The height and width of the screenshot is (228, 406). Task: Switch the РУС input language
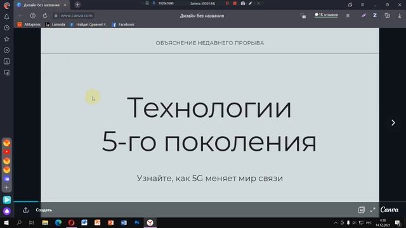[369, 222]
